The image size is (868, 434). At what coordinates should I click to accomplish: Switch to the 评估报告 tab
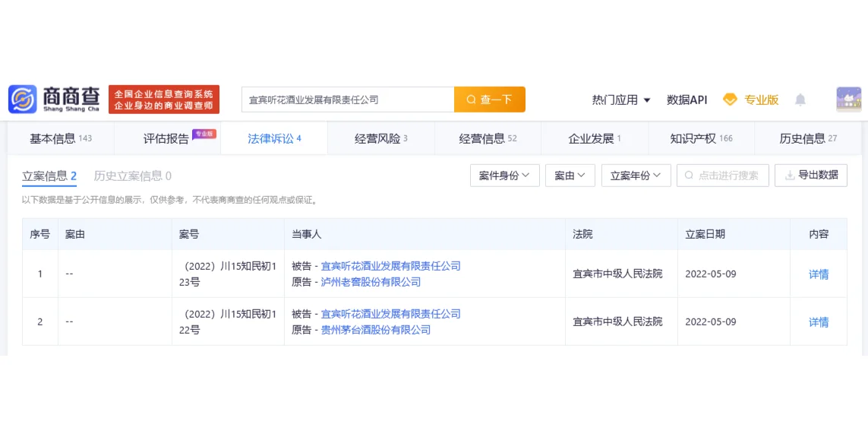[168, 138]
